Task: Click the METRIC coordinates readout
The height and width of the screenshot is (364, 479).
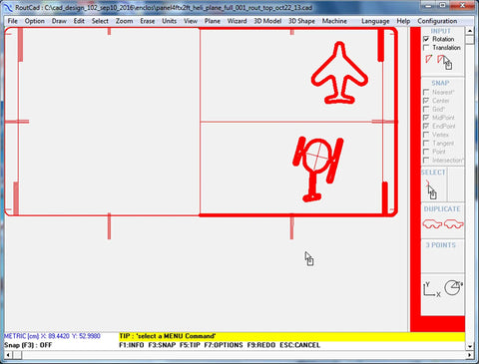Action: tap(52, 336)
